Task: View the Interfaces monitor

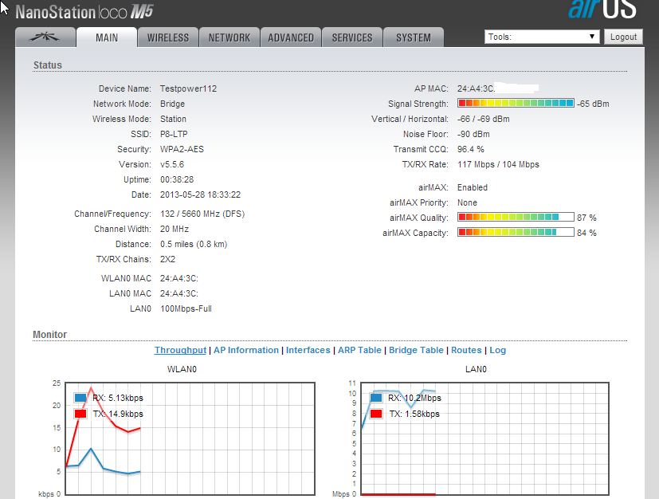Action: pos(308,350)
